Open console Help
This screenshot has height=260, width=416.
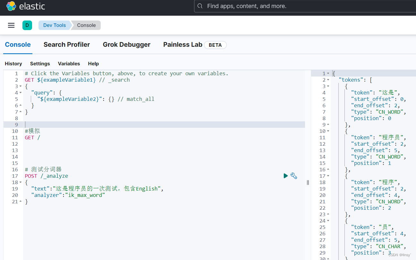[93, 64]
